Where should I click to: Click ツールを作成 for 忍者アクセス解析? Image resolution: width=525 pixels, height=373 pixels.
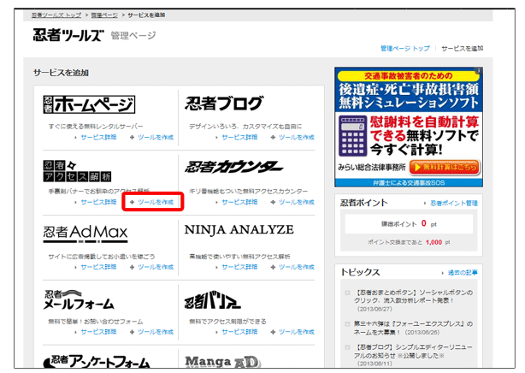pyautogui.click(x=156, y=202)
